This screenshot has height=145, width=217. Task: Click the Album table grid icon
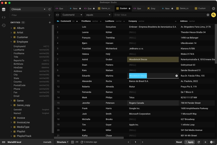pos(14,28)
